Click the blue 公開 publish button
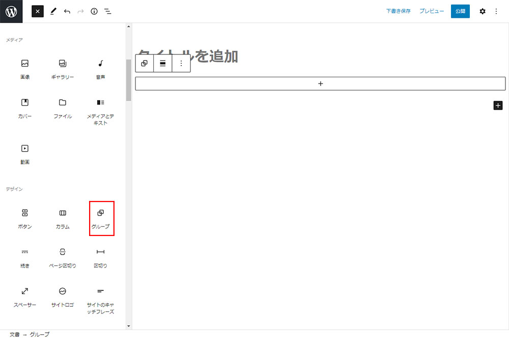The width and height of the screenshot is (509, 351). point(460,11)
